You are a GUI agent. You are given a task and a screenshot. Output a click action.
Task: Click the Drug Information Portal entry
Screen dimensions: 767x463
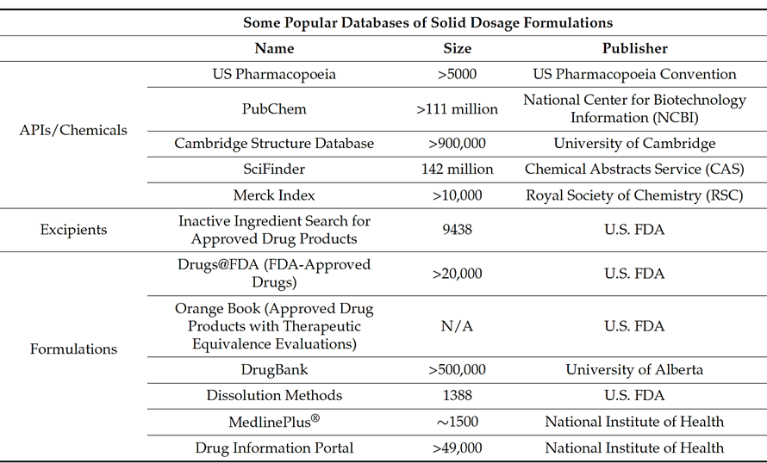click(274, 448)
